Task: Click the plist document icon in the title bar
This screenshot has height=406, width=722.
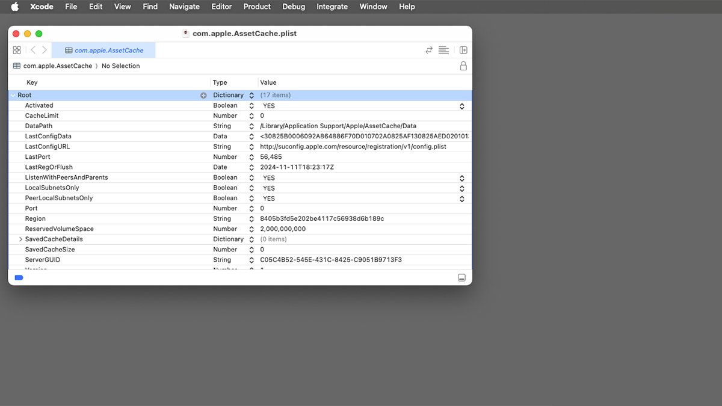Action: tap(186, 34)
